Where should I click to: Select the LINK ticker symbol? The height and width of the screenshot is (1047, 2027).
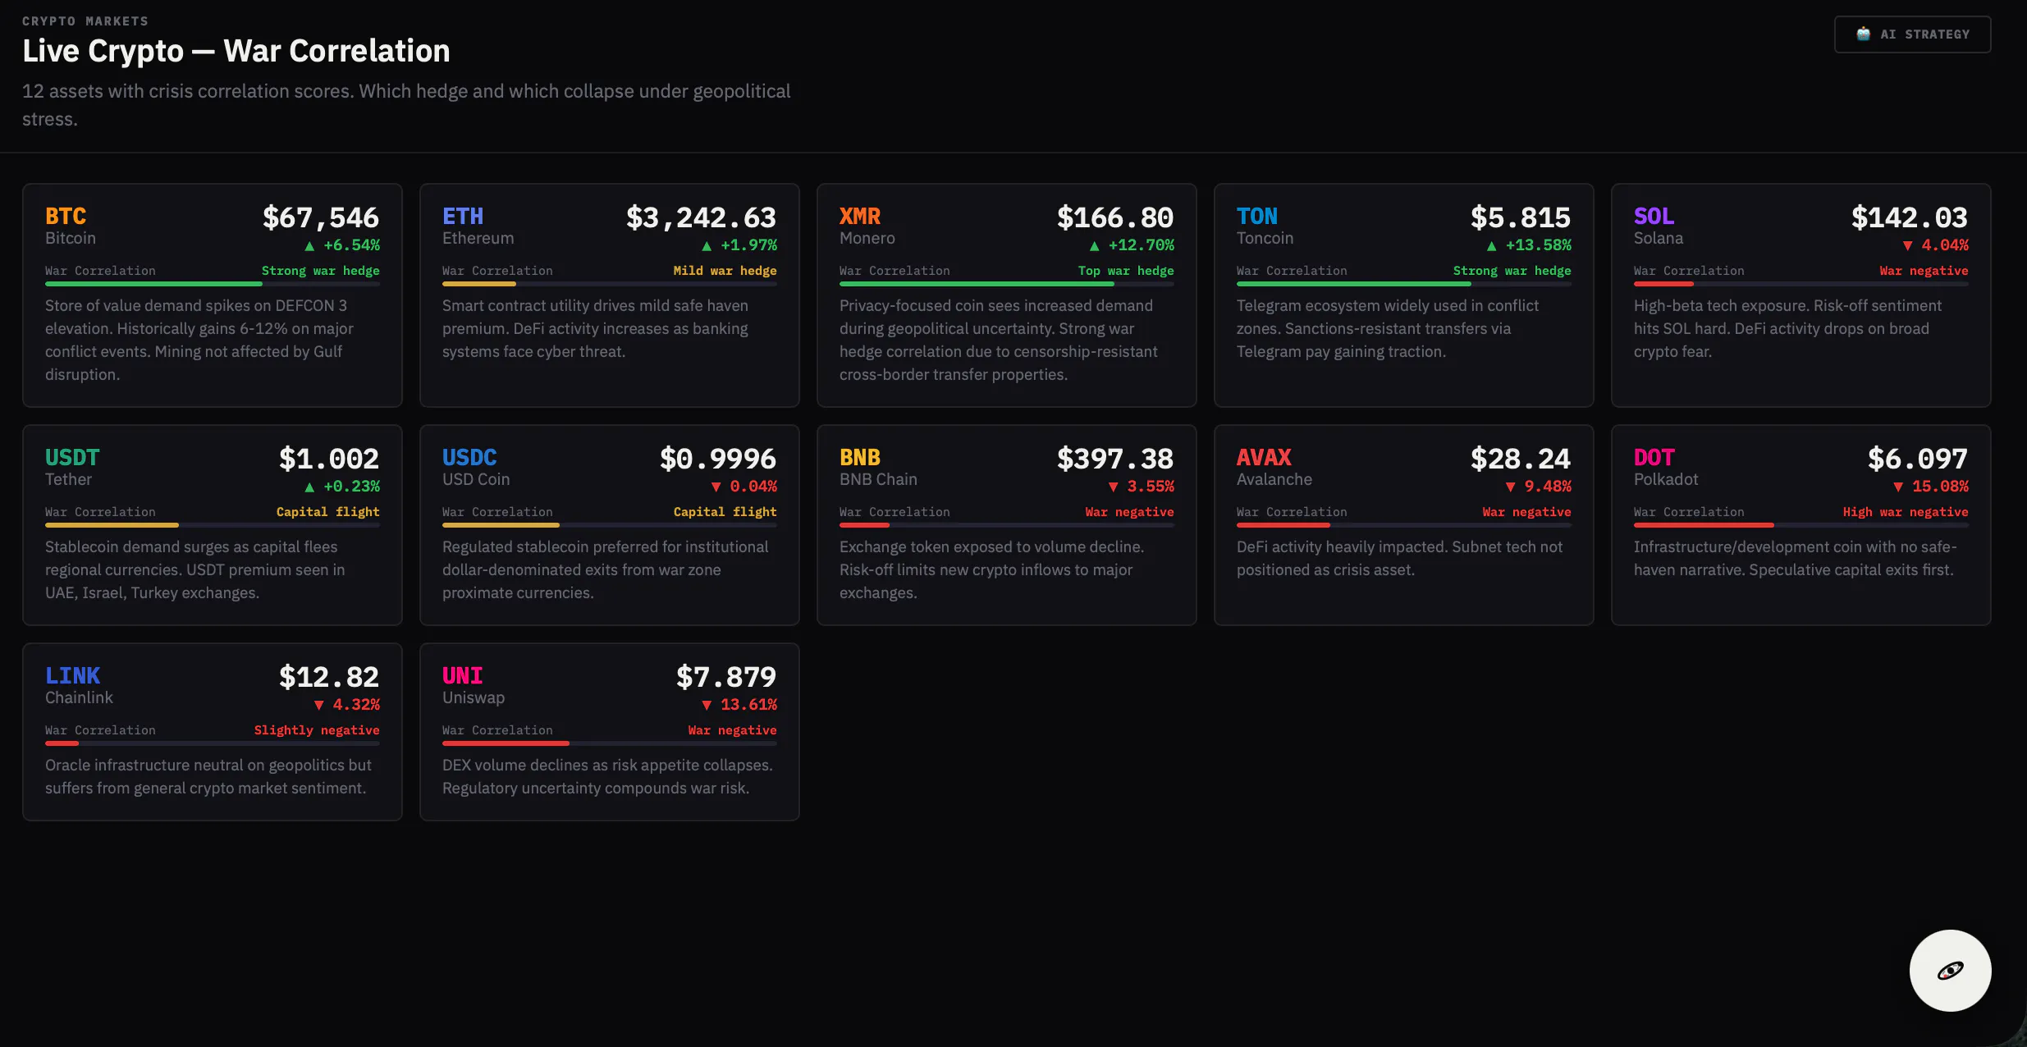point(72,676)
